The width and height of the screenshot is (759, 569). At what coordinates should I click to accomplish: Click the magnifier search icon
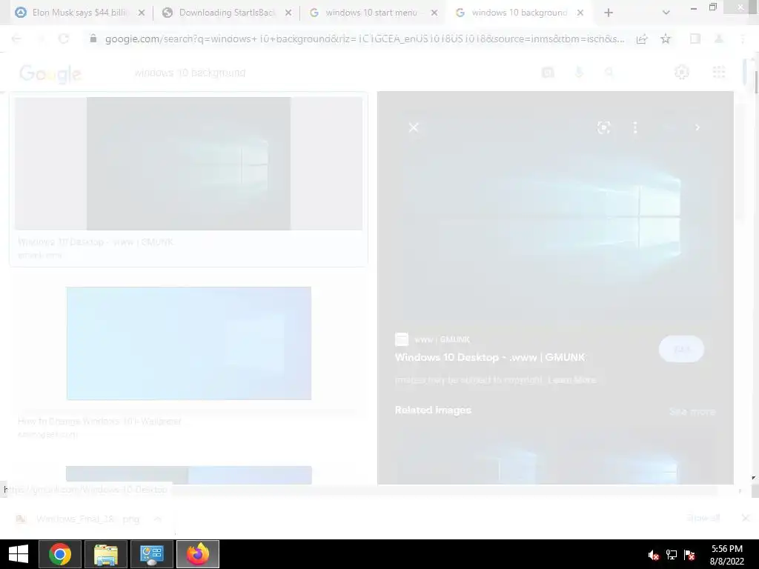click(609, 73)
